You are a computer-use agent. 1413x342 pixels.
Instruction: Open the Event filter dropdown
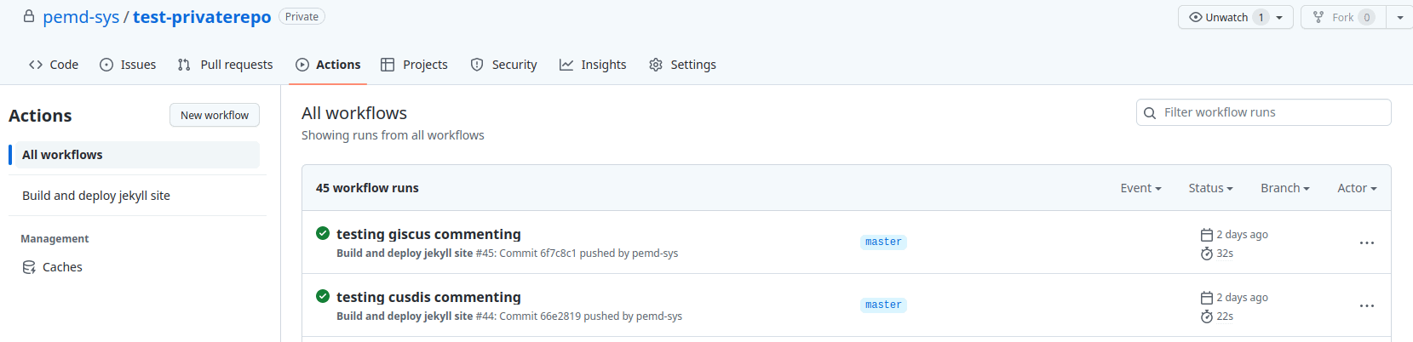point(1140,188)
